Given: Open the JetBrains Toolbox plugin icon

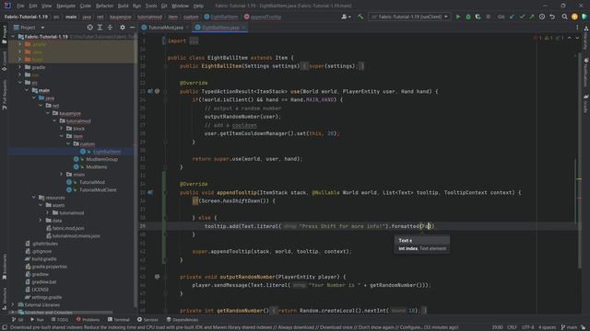Looking at the screenshot, I should pos(584,17).
